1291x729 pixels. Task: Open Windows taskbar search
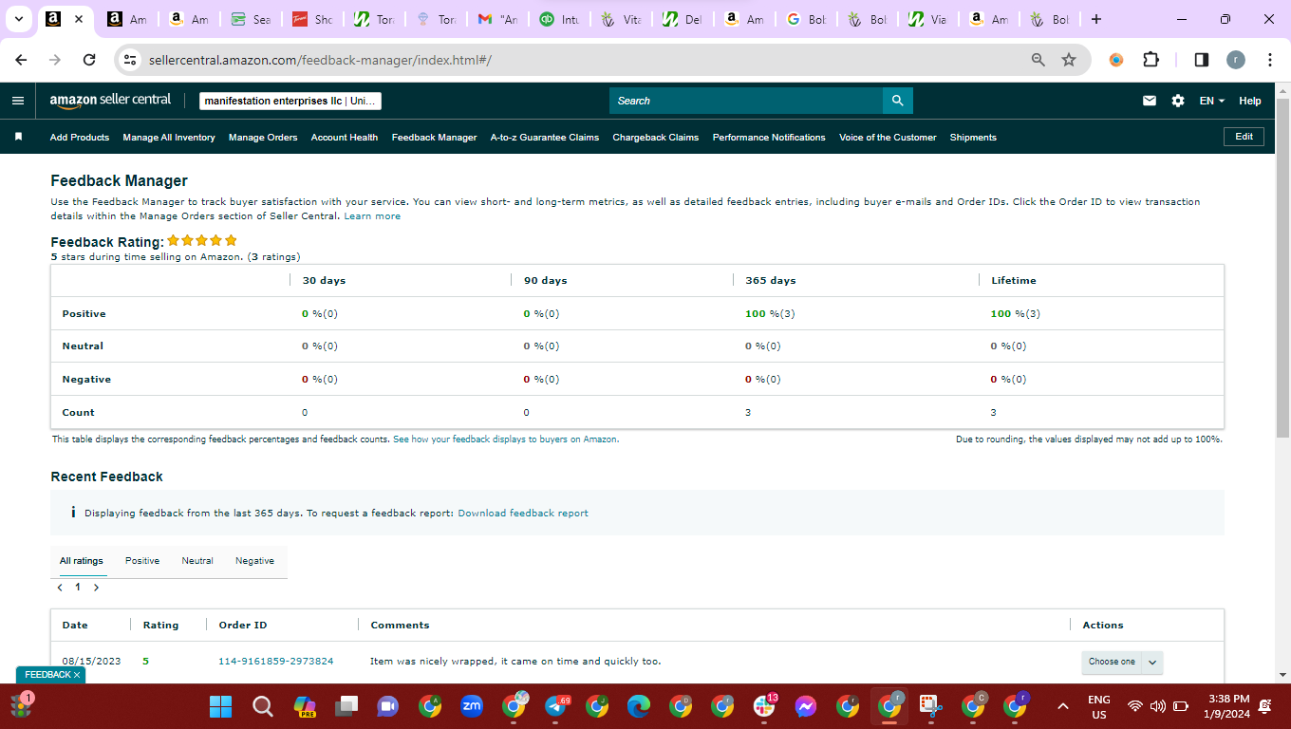262,706
